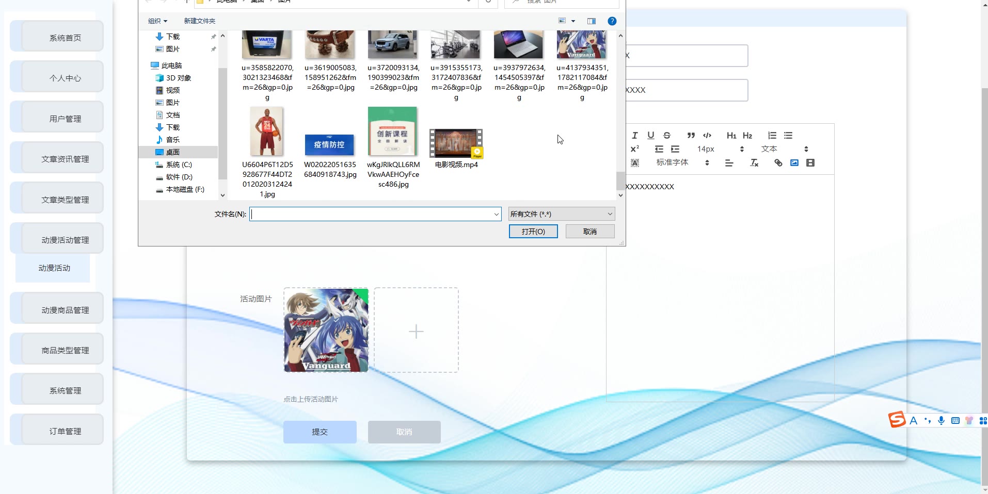This screenshot has height=494, width=988.
Task: Insert code block with code icon
Action: click(707, 136)
